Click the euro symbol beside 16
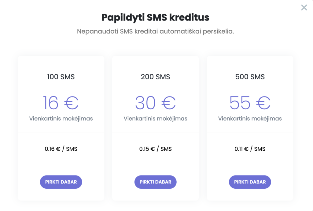This screenshot has height=211, width=313. 71,103
